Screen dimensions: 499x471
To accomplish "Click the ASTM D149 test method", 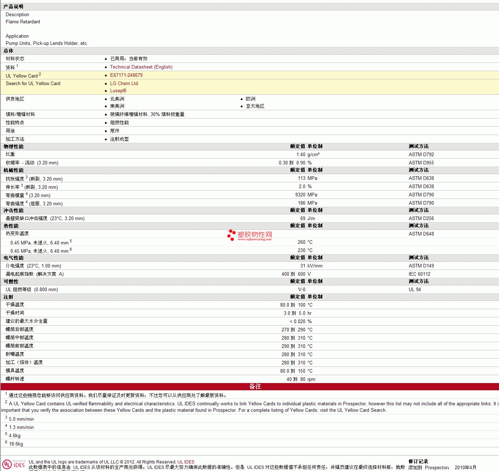I will point(421,266).
